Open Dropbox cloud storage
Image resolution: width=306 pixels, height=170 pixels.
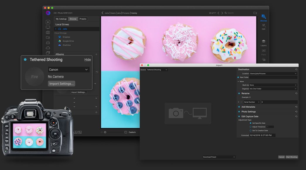66,37
